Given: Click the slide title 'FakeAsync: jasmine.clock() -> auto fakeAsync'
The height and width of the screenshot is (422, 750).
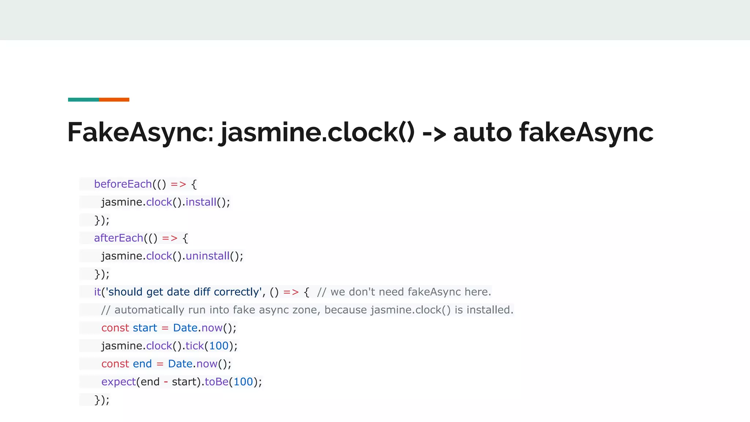Looking at the screenshot, I should [x=360, y=132].
